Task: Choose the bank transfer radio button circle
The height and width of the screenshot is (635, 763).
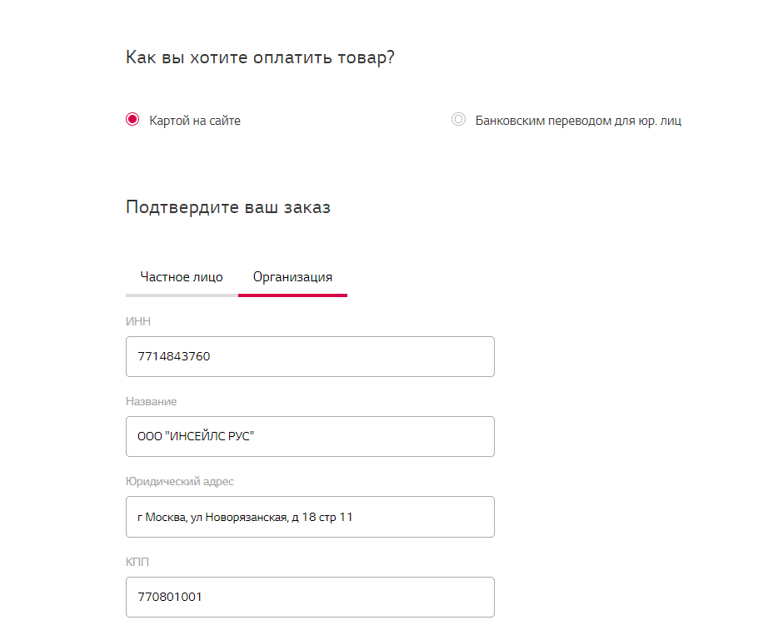Action: 458,120
